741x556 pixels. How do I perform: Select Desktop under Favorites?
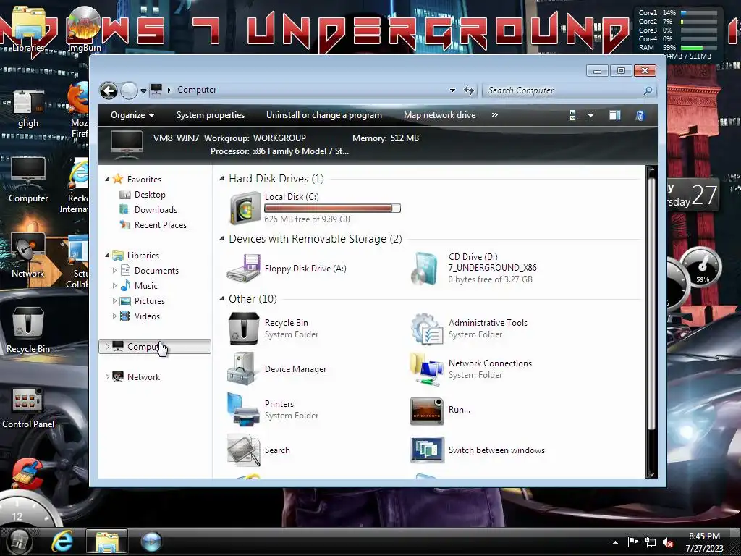tap(150, 194)
